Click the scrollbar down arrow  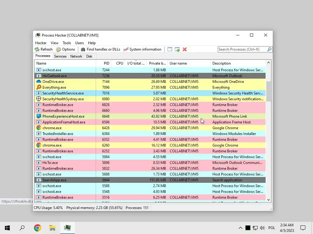268,200
